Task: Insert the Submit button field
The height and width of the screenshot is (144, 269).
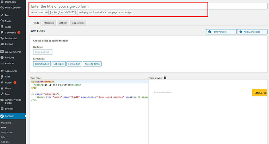Action: click(x=42, y=64)
